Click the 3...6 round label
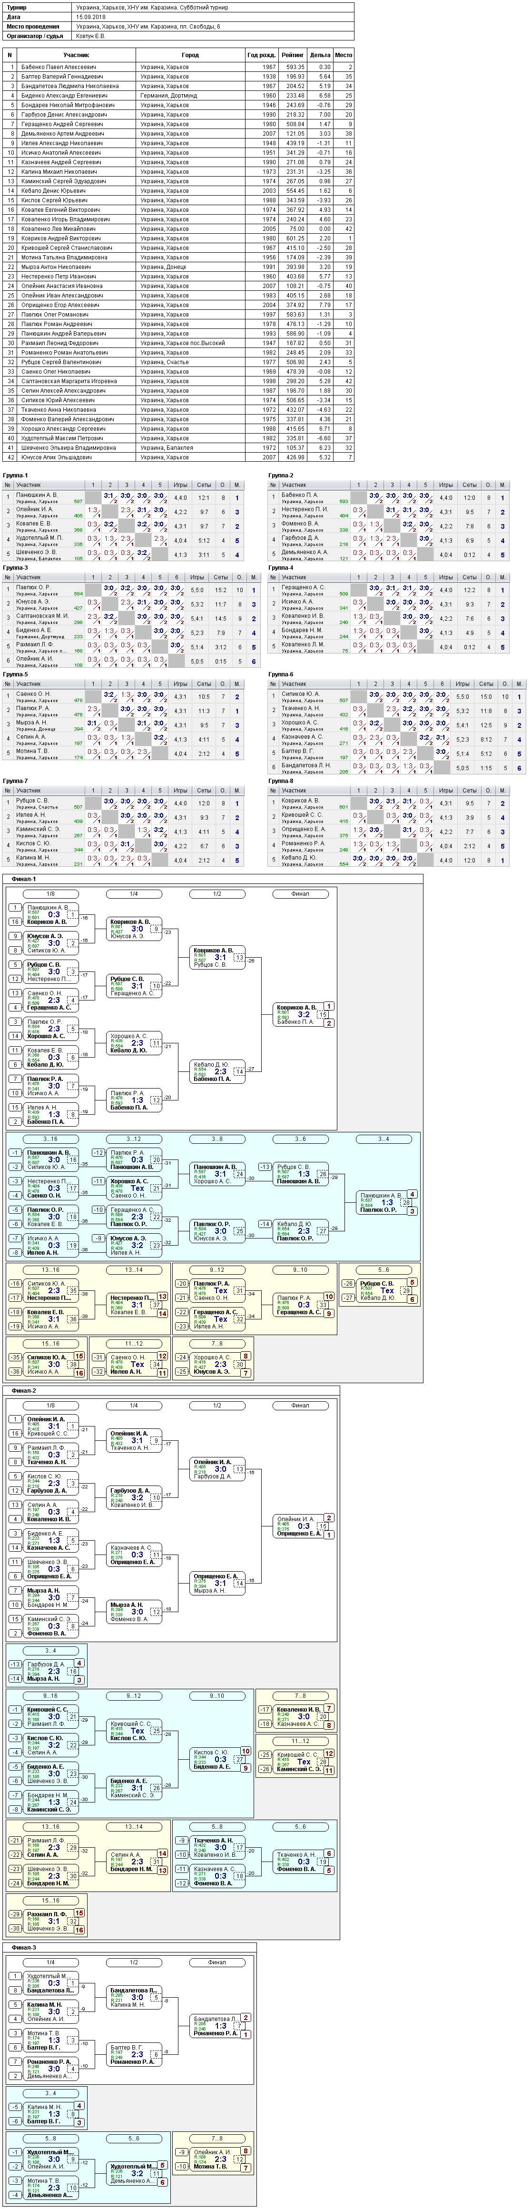 pyautogui.click(x=300, y=1139)
